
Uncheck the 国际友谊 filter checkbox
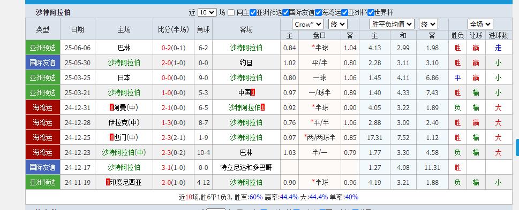point(285,12)
